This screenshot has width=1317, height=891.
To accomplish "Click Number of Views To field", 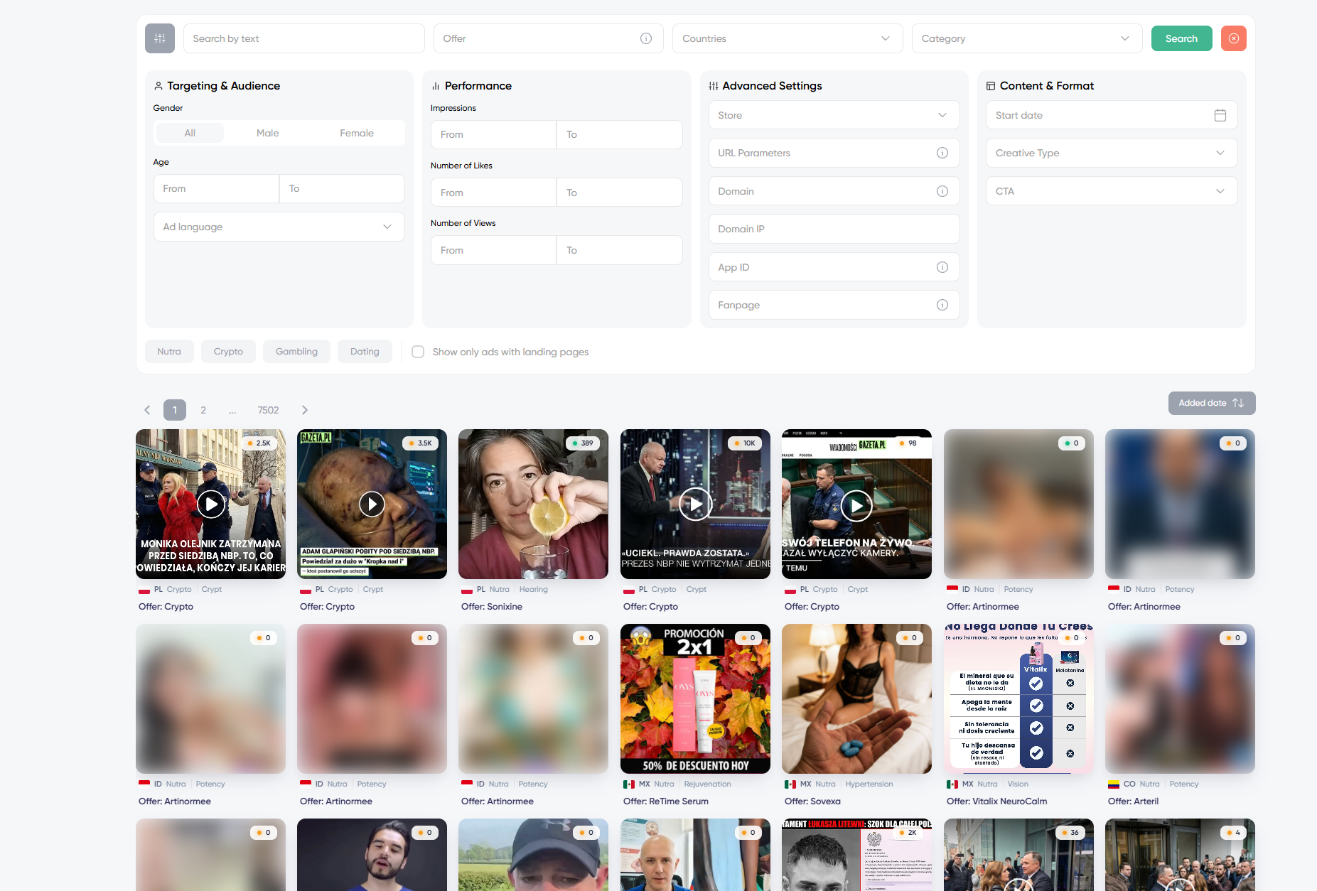I will click(x=620, y=250).
